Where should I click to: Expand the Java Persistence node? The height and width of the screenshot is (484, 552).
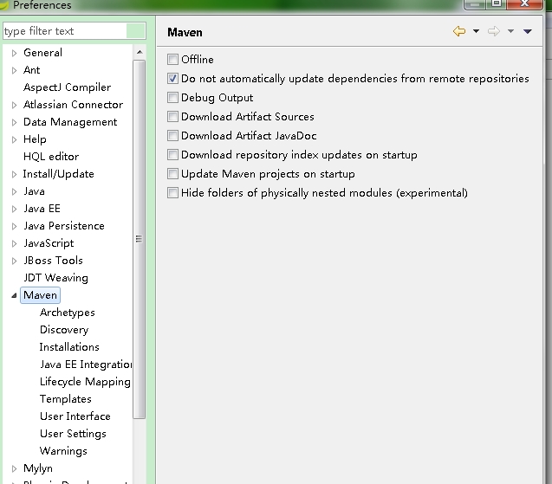coord(14,226)
